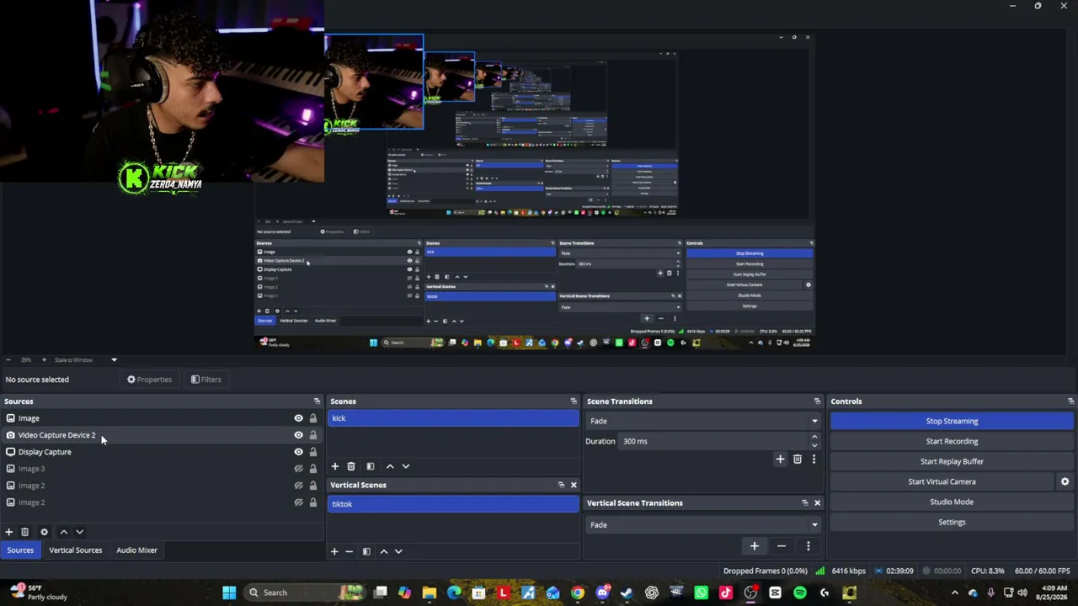The width and height of the screenshot is (1078, 606).
Task: Remove the vertical scene transition
Action: click(x=782, y=546)
